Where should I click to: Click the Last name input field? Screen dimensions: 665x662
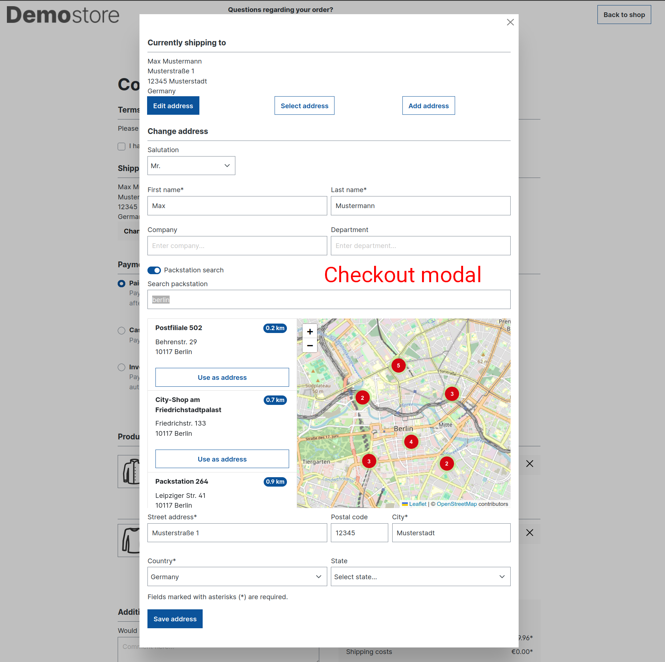[421, 206]
